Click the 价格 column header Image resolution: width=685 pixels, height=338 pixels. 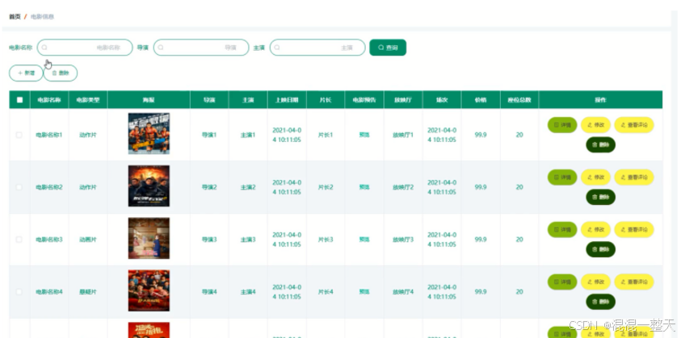coord(481,100)
